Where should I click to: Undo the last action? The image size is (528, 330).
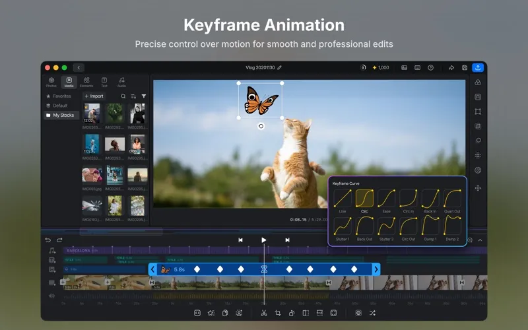pos(48,240)
